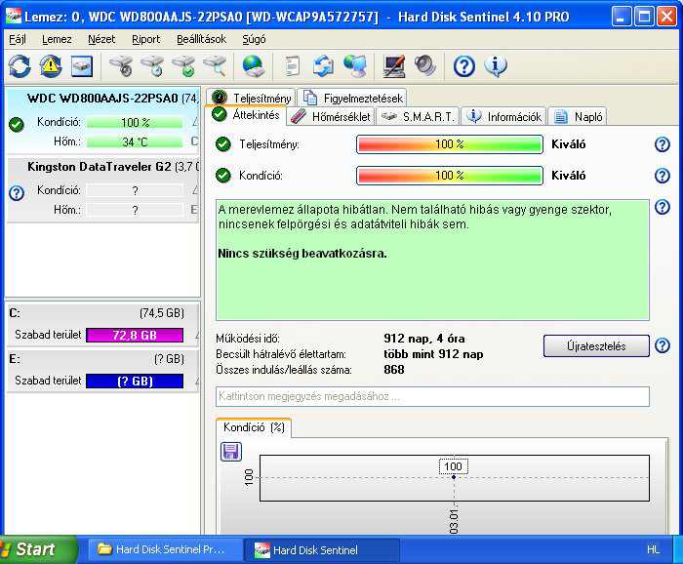Select Kingston DataTraveler G2 disk in list
The width and height of the screenshot is (683, 564).
click(102, 189)
